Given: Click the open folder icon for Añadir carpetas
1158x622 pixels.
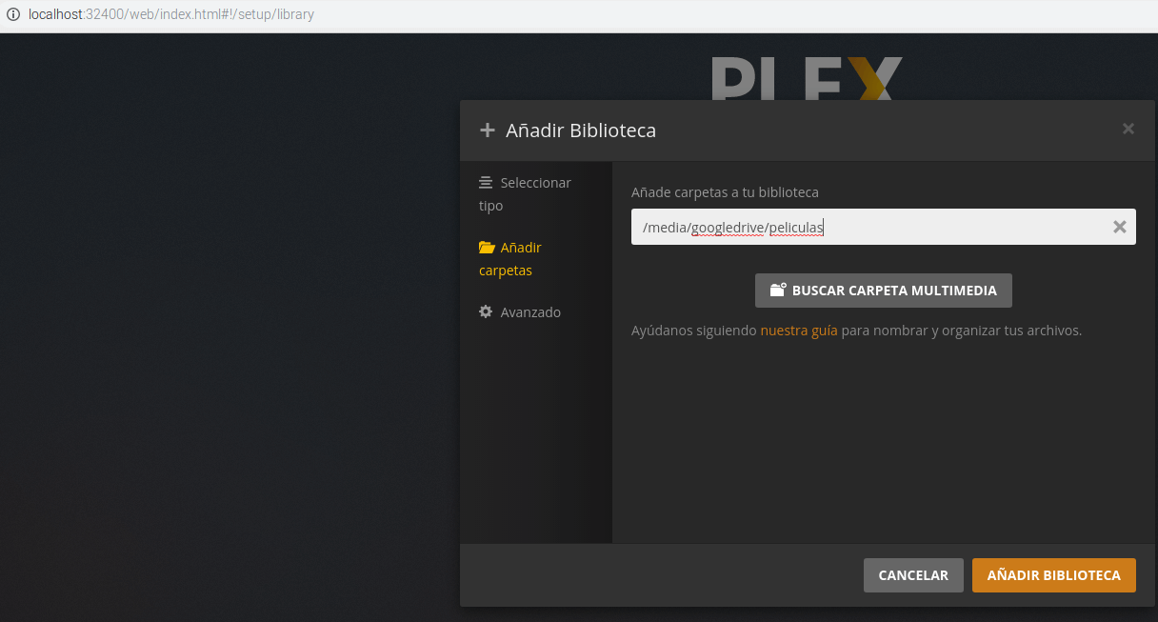Looking at the screenshot, I should pyautogui.click(x=487, y=248).
